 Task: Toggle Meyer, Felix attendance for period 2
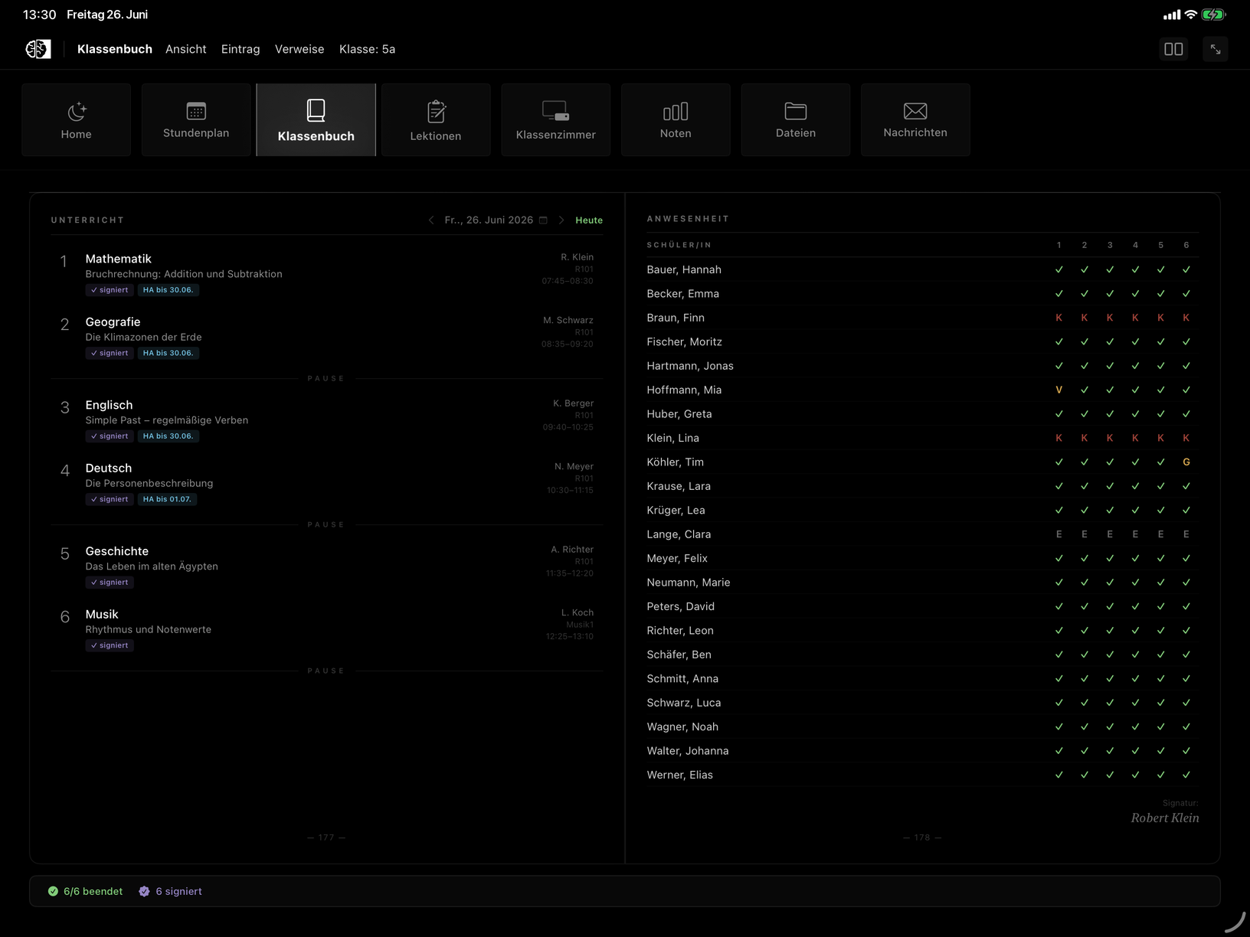click(1085, 558)
